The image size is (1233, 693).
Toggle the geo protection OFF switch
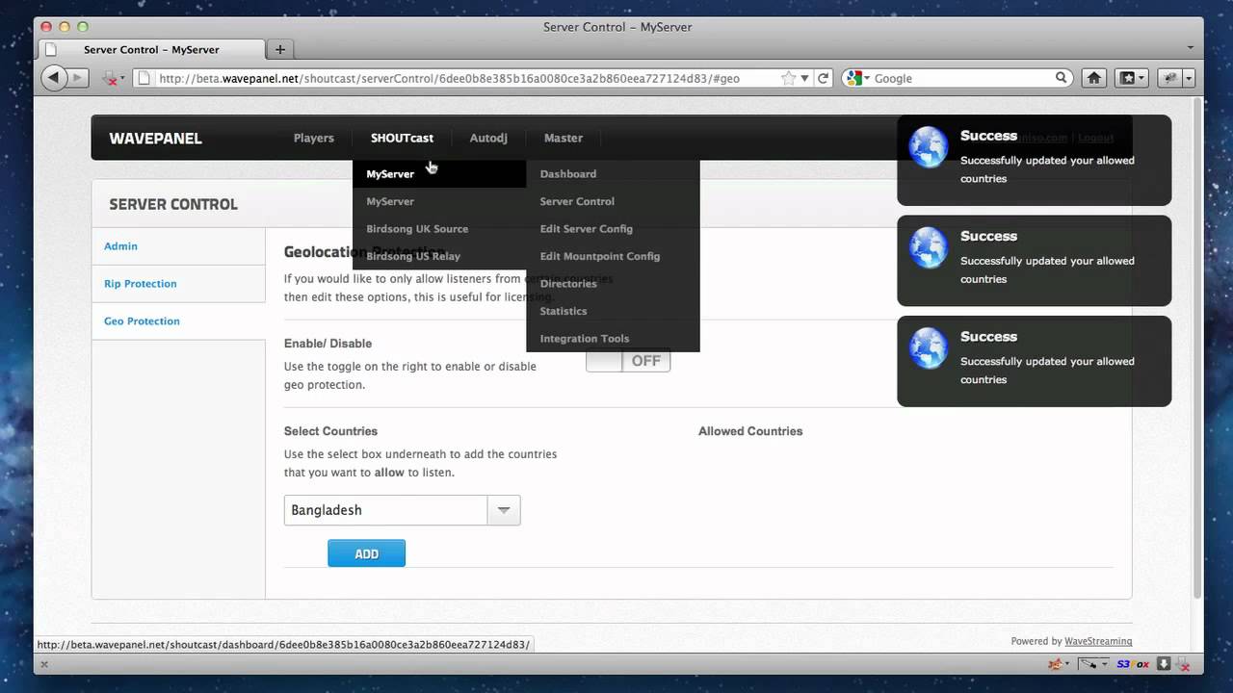click(x=628, y=361)
